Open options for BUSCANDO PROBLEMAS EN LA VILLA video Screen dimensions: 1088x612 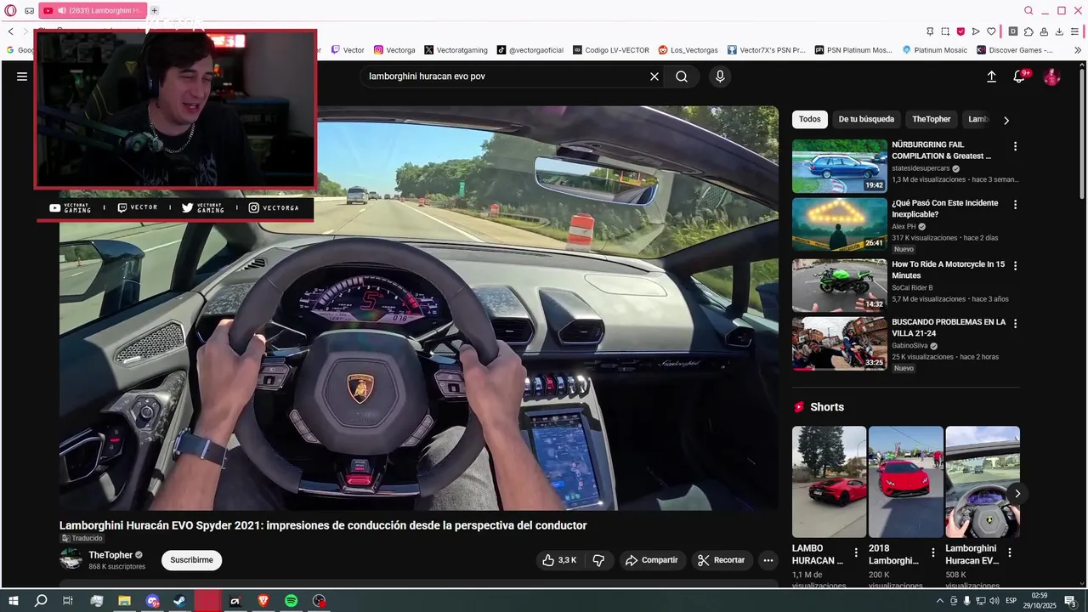[1015, 324]
